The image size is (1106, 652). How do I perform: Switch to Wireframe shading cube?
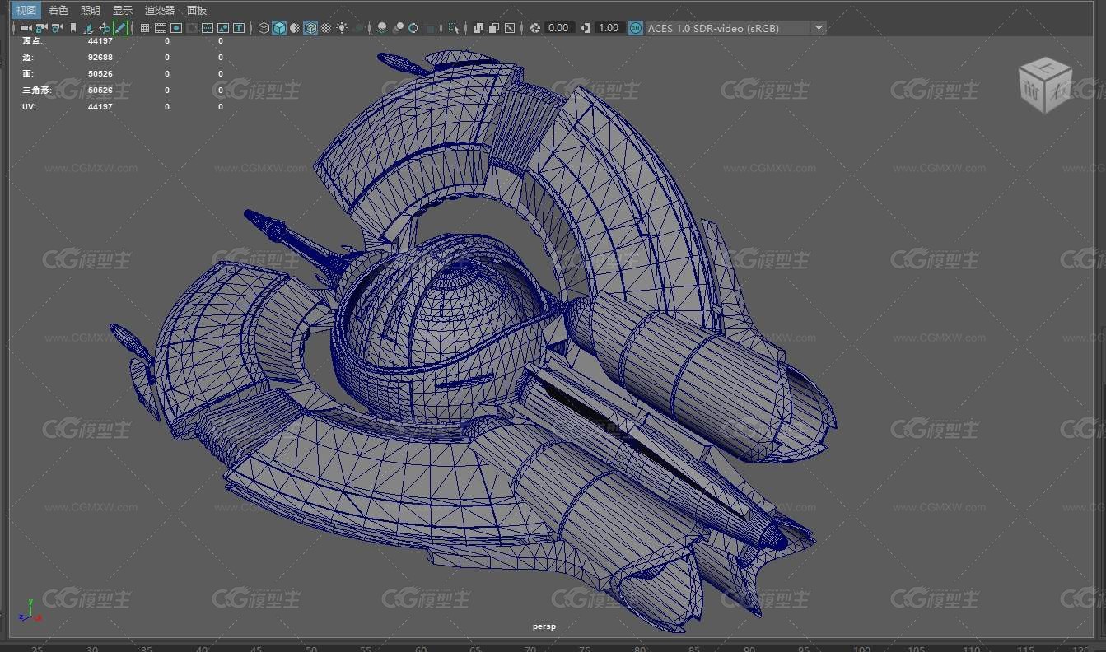264,28
